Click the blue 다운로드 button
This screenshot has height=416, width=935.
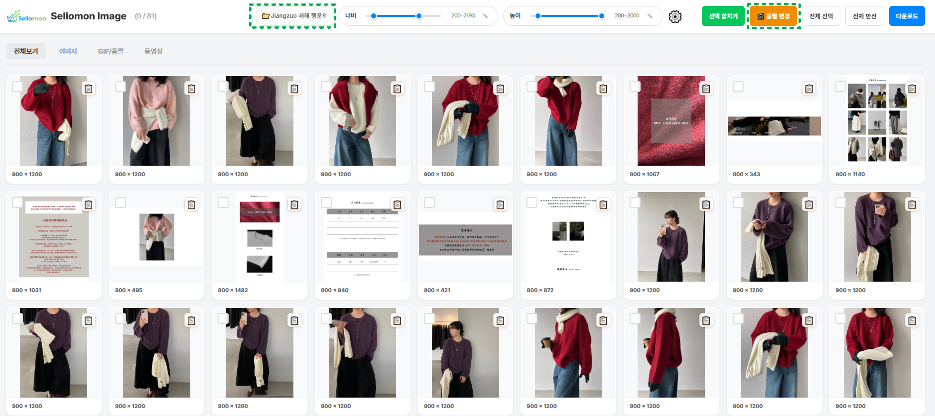click(907, 16)
